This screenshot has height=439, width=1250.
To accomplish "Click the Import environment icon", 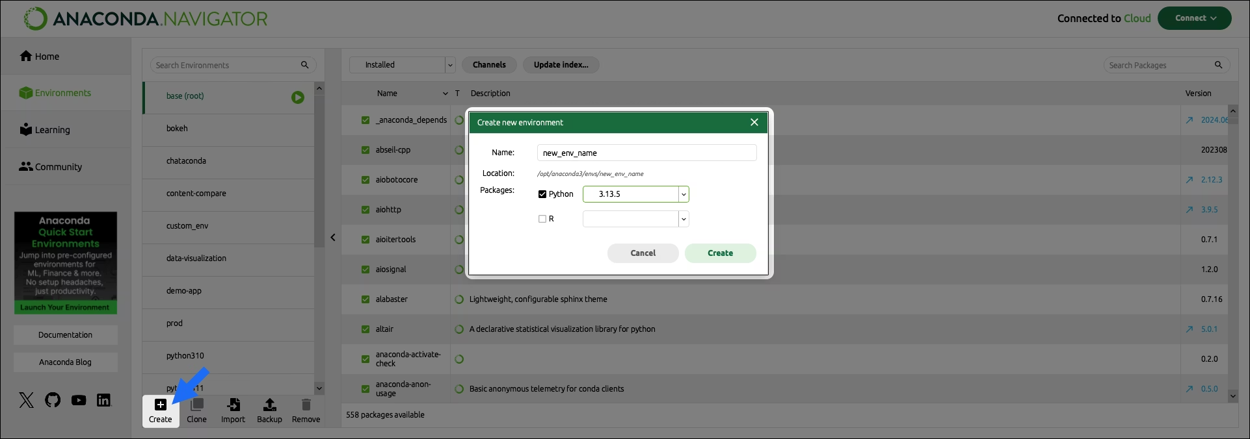I will [x=233, y=405].
